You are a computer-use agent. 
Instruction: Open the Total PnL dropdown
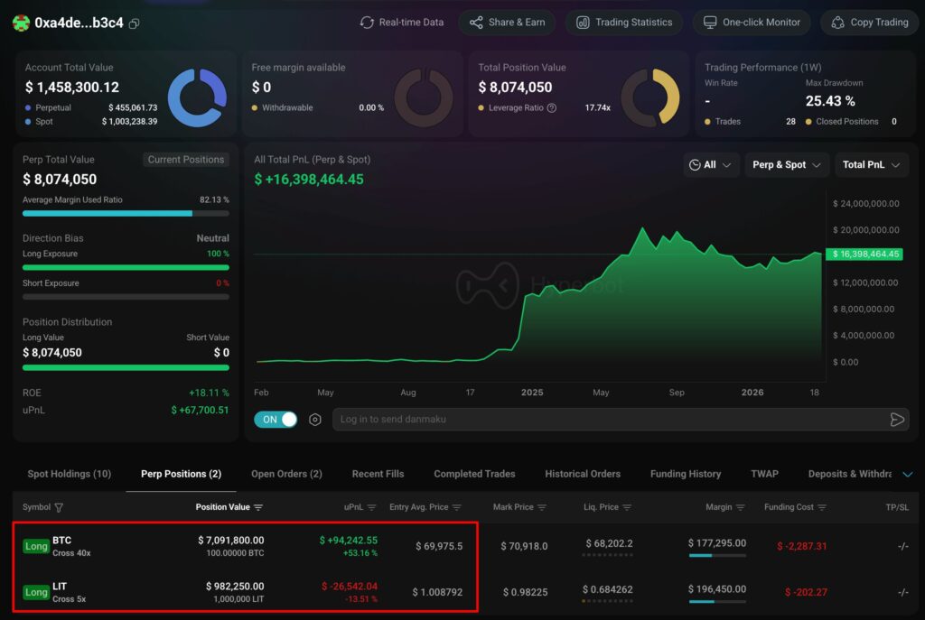coord(872,165)
